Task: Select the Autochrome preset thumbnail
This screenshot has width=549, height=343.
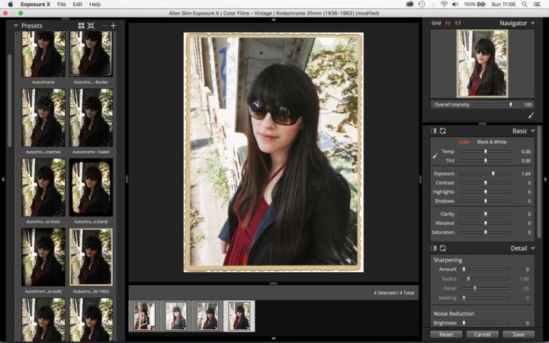Action: pyautogui.click(x=43, y=54)
